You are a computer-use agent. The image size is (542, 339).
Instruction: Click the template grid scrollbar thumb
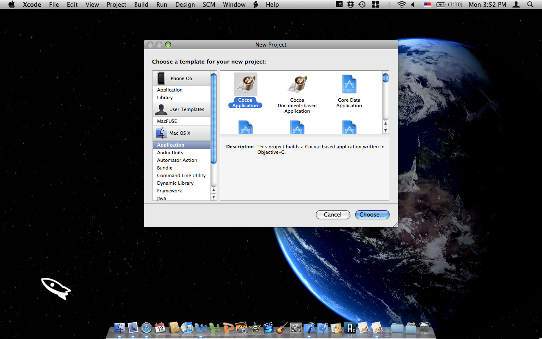pos(386,78)
